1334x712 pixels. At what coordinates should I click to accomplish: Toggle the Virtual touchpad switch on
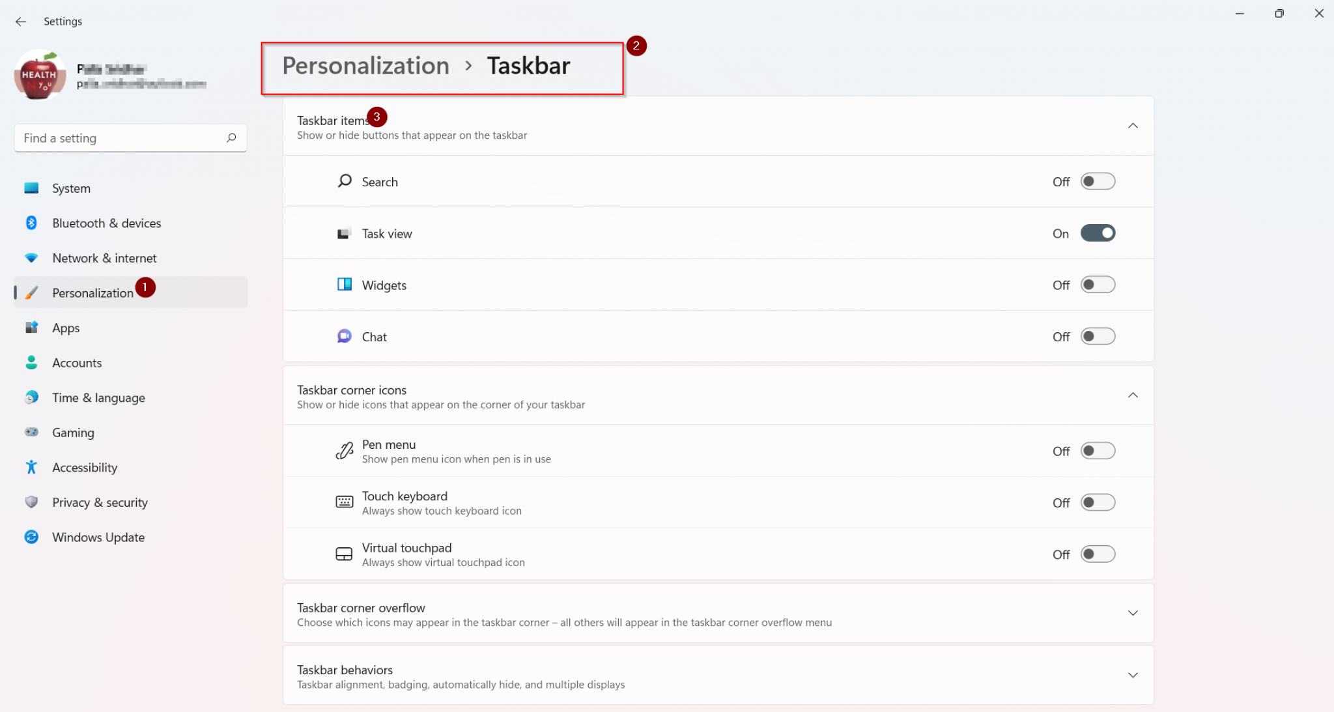[x=1098, y=554]
